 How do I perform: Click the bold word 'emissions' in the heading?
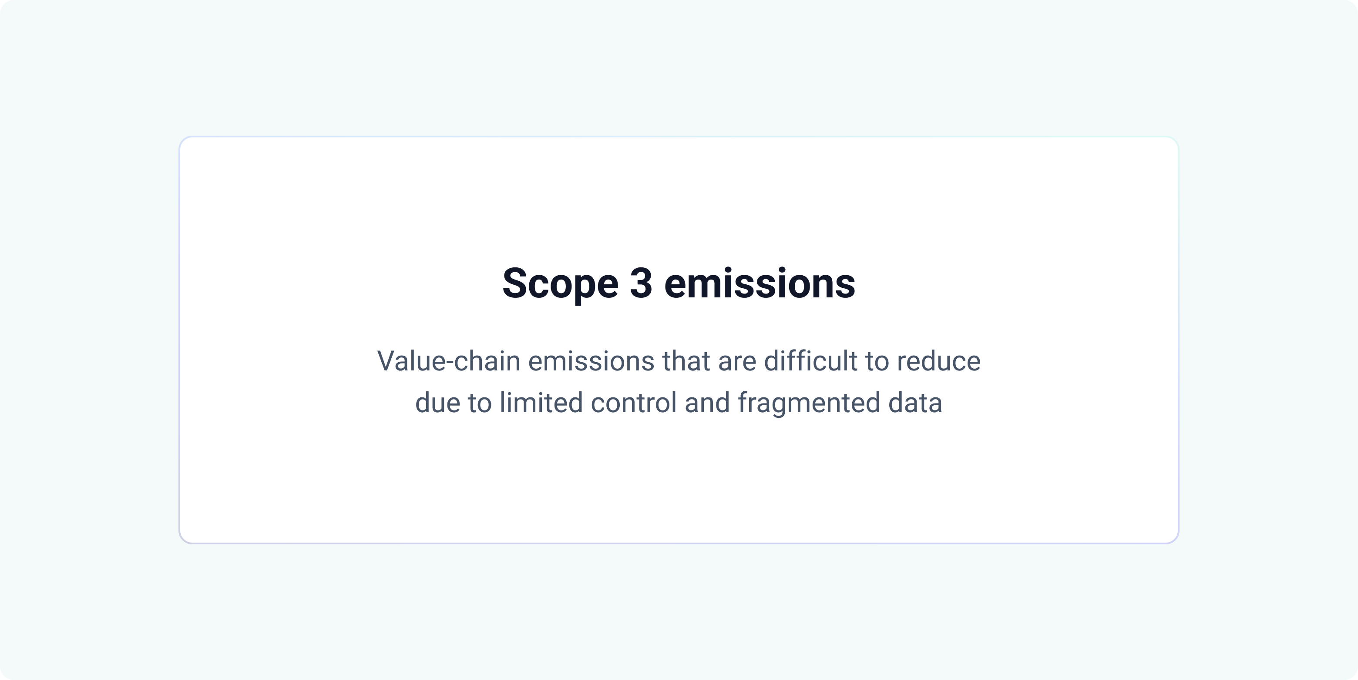760,283
